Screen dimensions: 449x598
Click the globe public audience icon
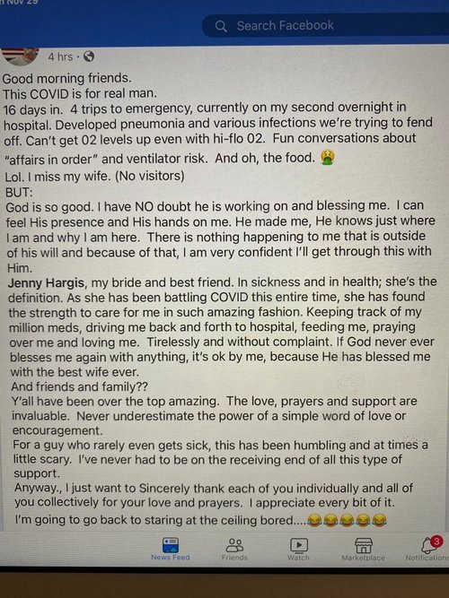point(89,56)
